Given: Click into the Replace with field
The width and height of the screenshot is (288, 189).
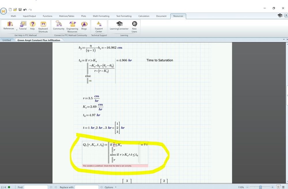Looking at the screenshot, I should click(87, 187).
